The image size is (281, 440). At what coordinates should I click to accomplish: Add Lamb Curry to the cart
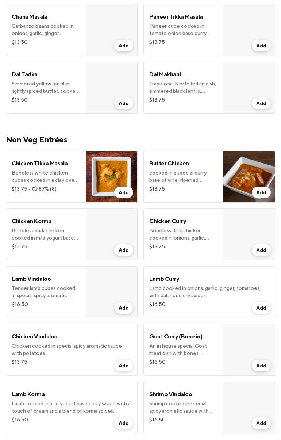[x=261, y=308]
